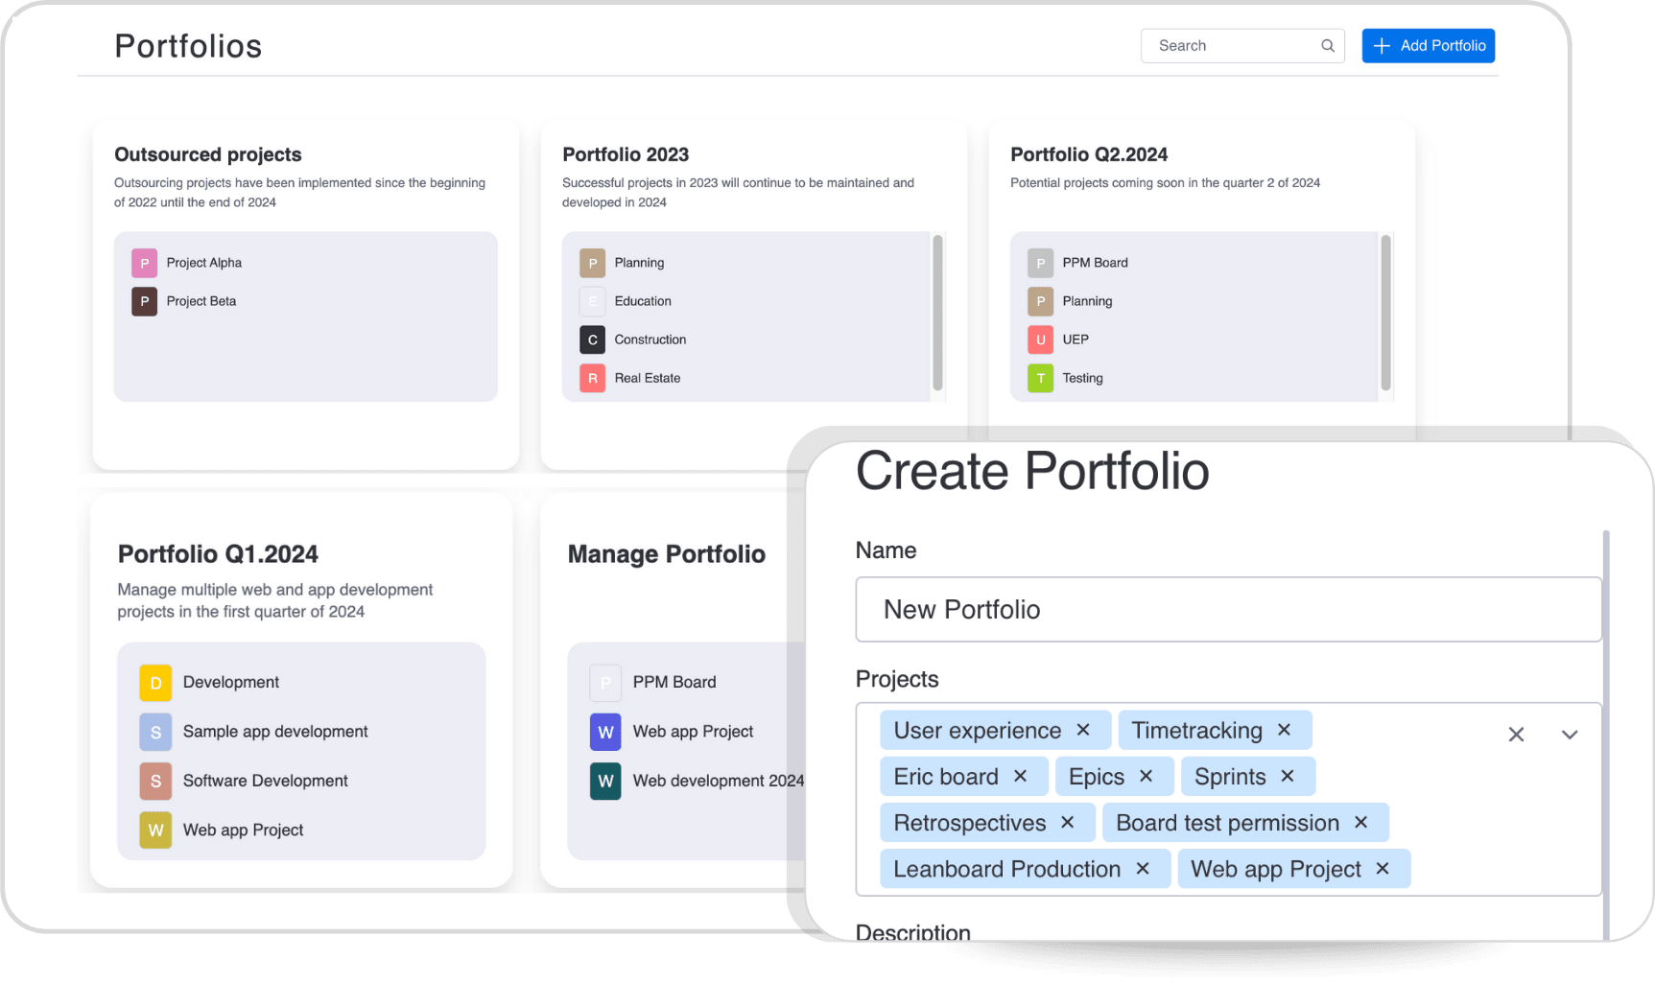Select the Education "E" project icon
This screenshot has width=1655, height=983.
(592, 300)
